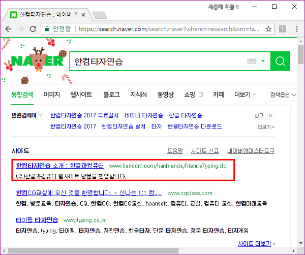The image size is (305, 255).
Task: Maximize the browser window
Action: (274, 7)
